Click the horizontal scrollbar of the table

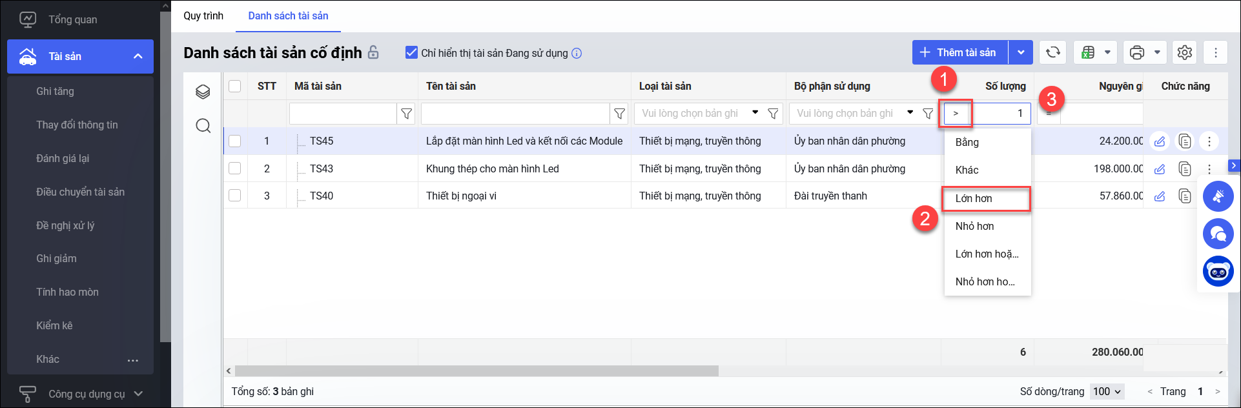coord(477,371)
